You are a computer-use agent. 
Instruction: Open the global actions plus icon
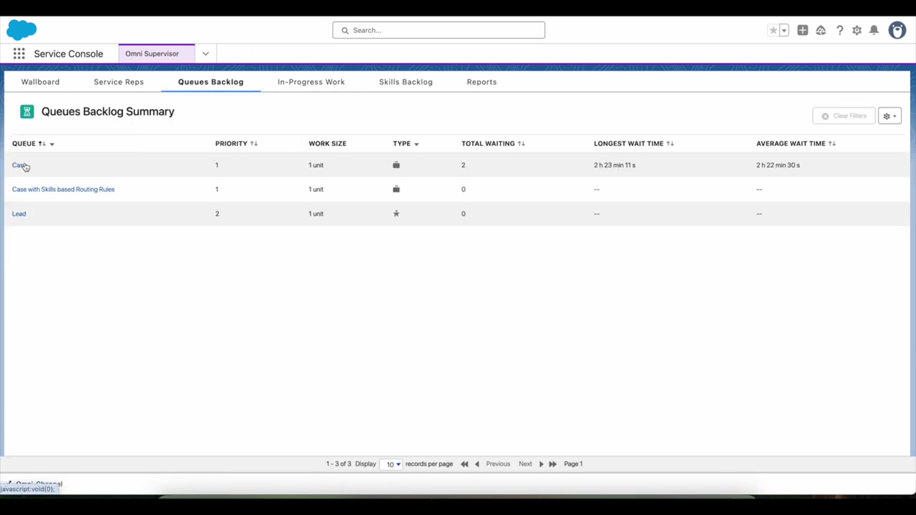point(802,31)
